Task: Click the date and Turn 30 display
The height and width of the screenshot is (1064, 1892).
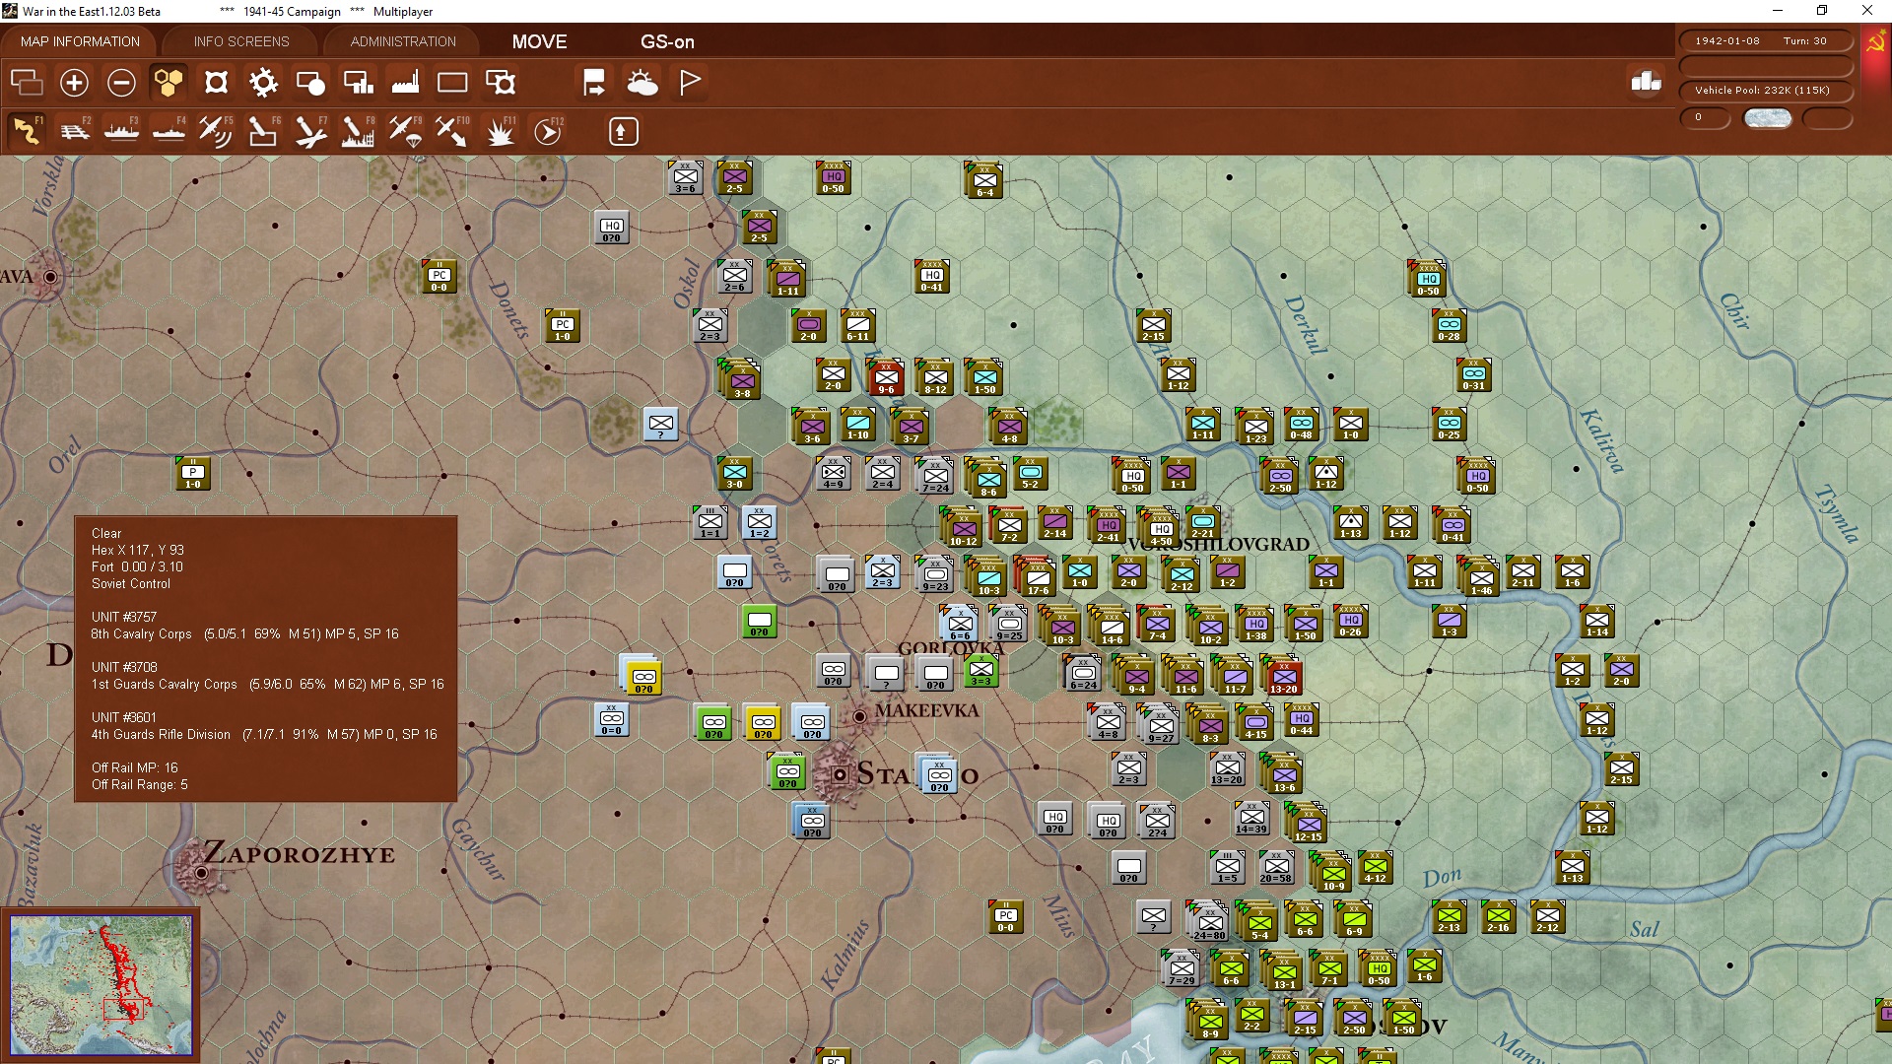Action: coord(1765,41)
